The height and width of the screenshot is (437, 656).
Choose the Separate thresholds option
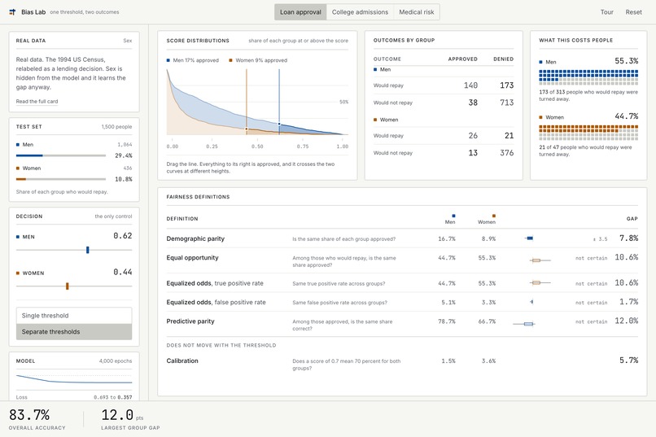pyautogui.click(x=74, y=332)
